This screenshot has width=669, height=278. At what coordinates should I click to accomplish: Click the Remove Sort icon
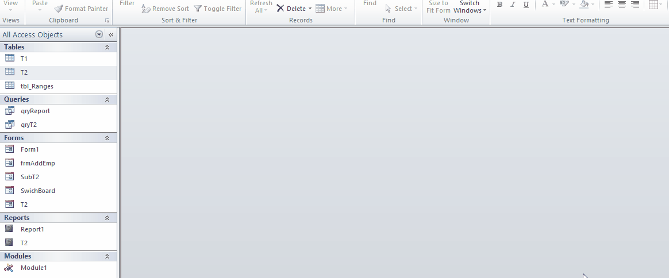(145, 9)
